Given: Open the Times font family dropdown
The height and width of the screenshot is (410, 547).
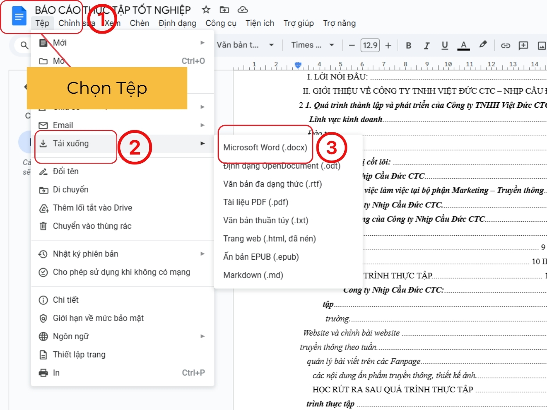Looking at the screenshot, I should tap(313, 45).
